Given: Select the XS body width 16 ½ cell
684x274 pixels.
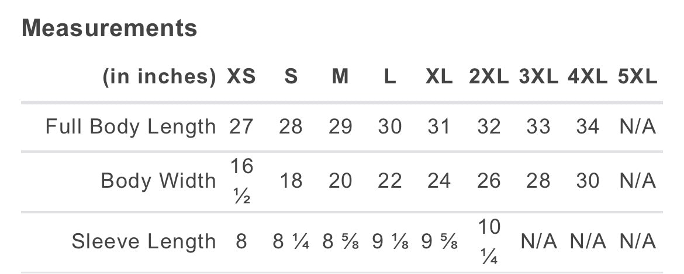Looking at the screenshot, I should [241, 181].
